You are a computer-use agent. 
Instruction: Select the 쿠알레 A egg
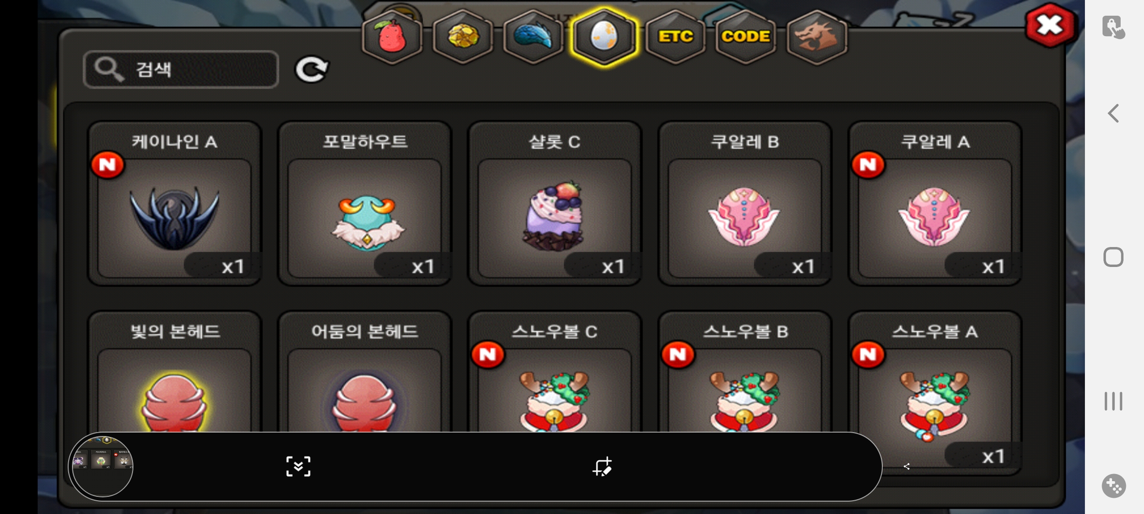pos(935,204)
